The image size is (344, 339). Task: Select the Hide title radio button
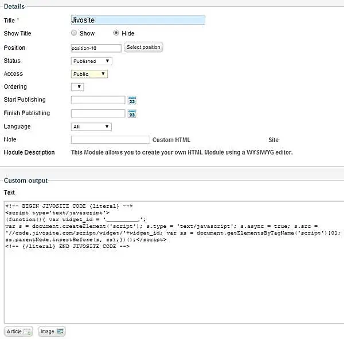pyautogui.click(x=116, y=33)
